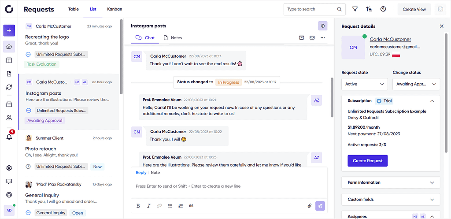The image size is (451, 219).
Task: Select the Chat tab
Action: point(145,38)
